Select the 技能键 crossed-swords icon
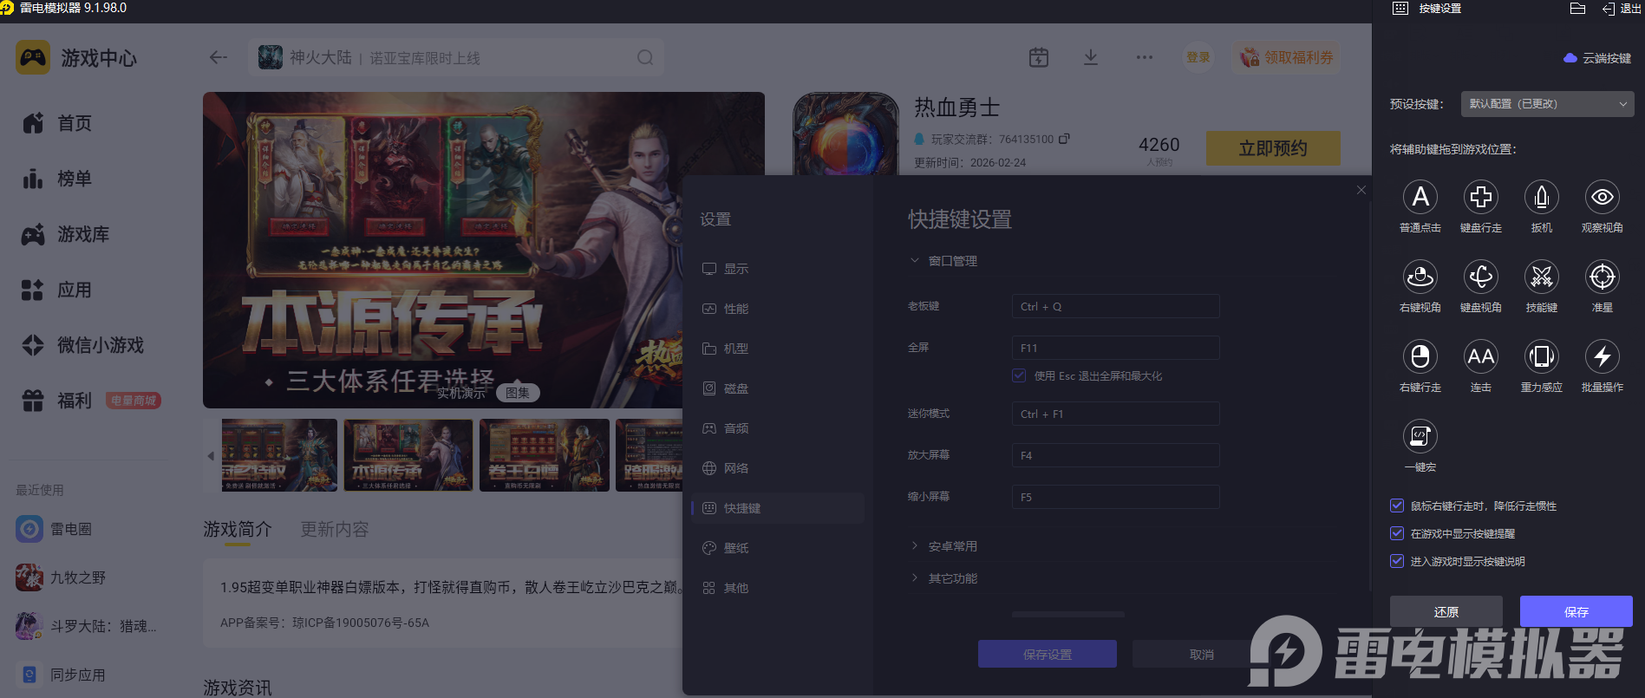 (1542, 277)
